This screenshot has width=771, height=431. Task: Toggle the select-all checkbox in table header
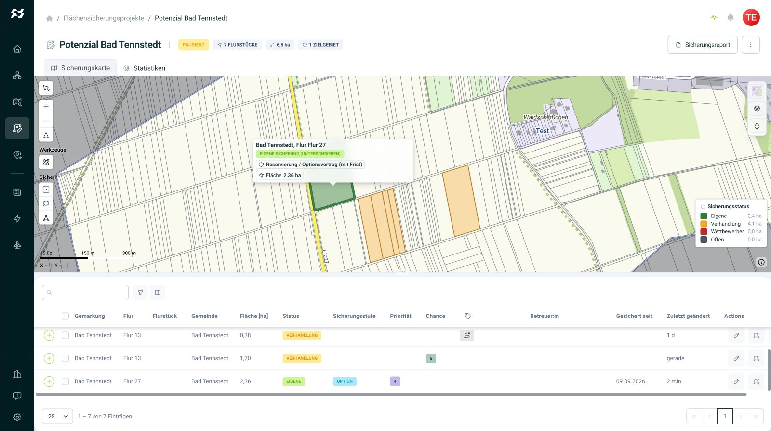coord(66,316)
